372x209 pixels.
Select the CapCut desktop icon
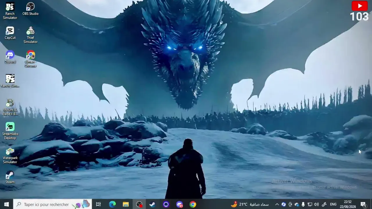[x=10, y=33]
